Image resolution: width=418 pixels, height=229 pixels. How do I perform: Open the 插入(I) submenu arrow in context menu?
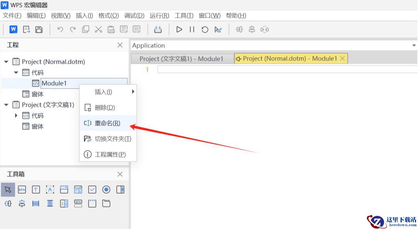point(133,92)
